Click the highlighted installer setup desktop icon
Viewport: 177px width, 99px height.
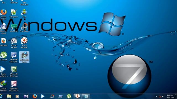click(x=24, y=57)
